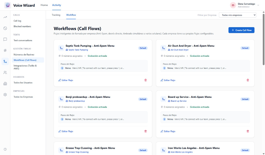Open the settings gear icon in sidebar
Viewport: 265px width, 155px height.
[x=5, y=95]
